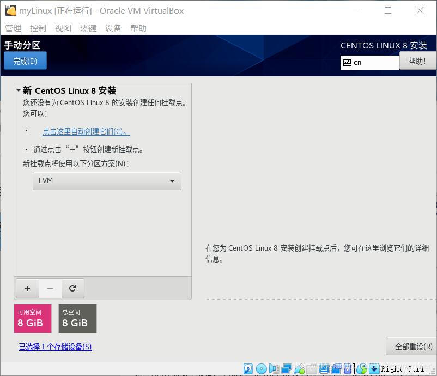Click the Right Ctrl host key label
This screenshot has height=376, width=437.
click(402, 369)
